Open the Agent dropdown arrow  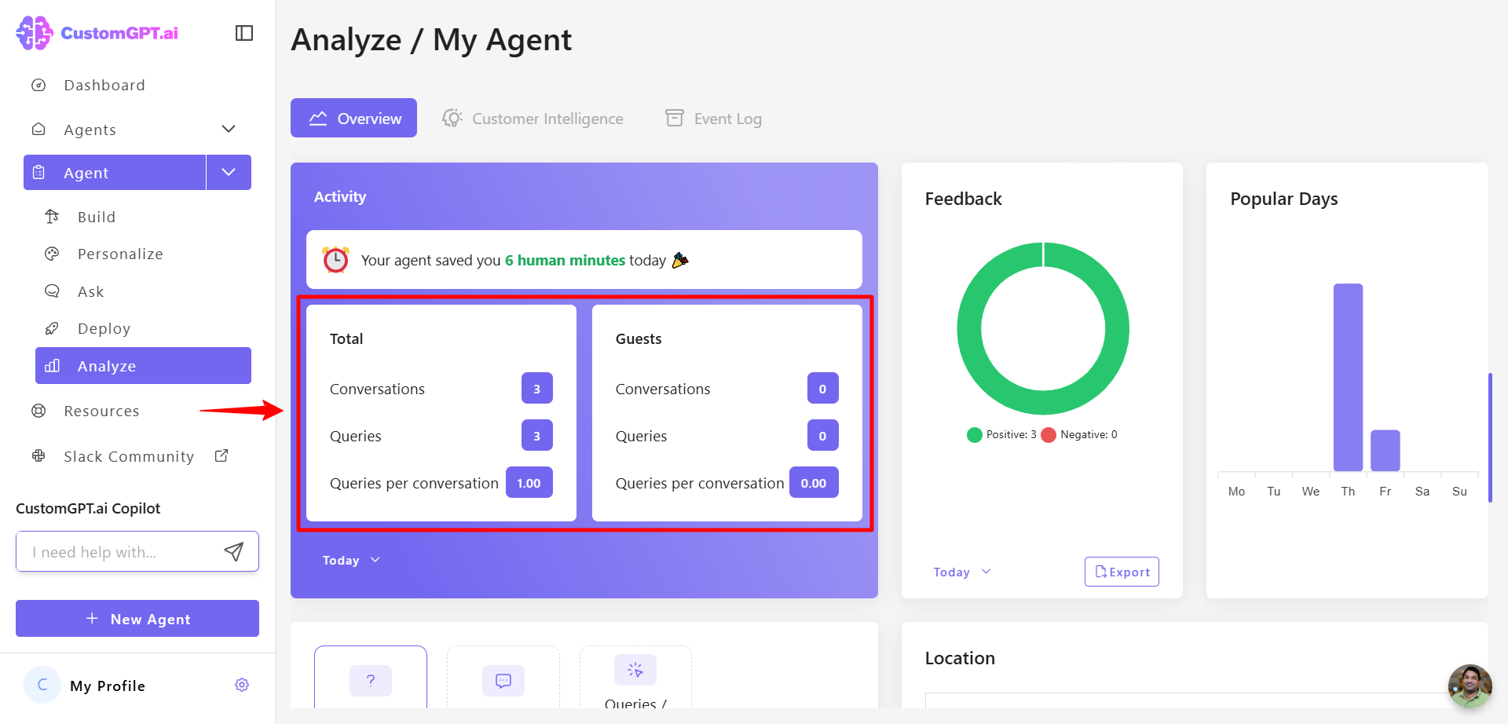pyautogui.click(x=229, y=172)
